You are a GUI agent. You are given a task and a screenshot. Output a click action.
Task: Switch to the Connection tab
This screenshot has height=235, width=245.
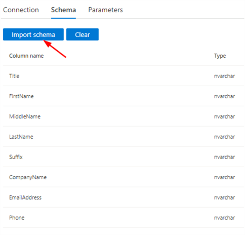point(21,10)
